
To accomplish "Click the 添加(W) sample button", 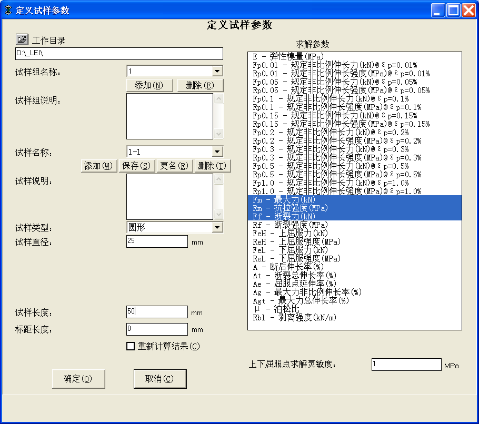I will (98, 166).
